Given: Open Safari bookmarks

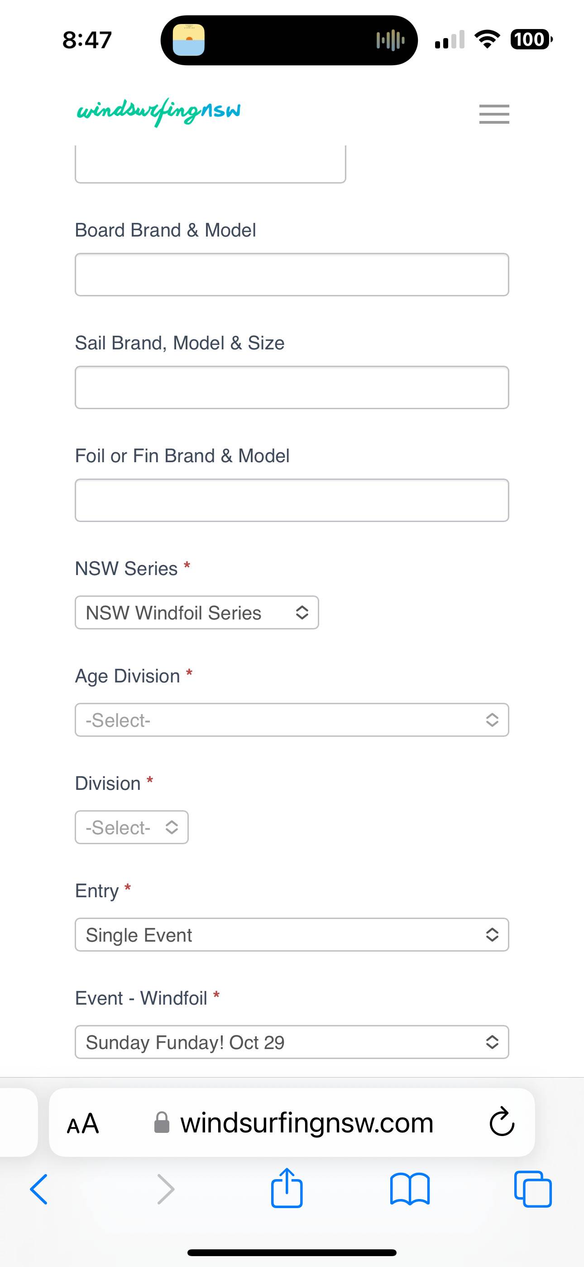Looking at the screenshot, I should (x=410, y=1190).
